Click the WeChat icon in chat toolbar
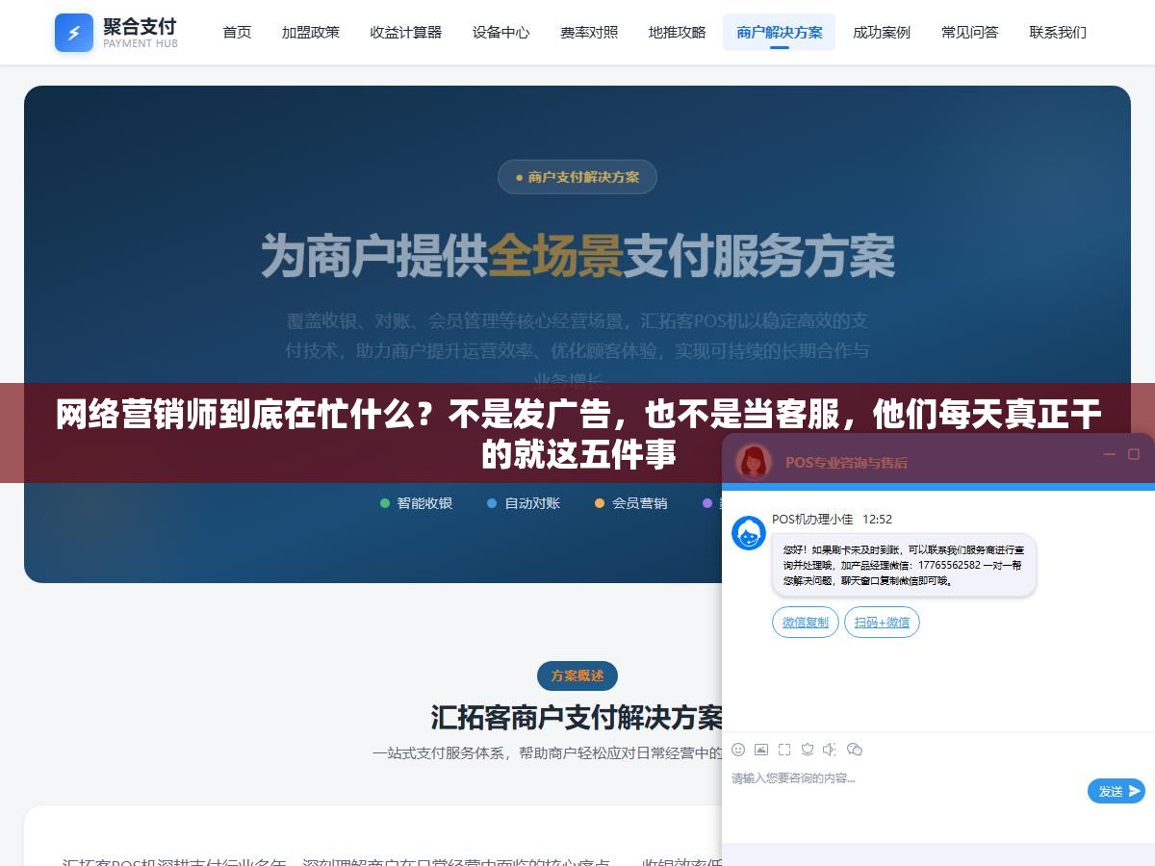The height and width of the screenshot is (866, 1155). tap(854, 750)
